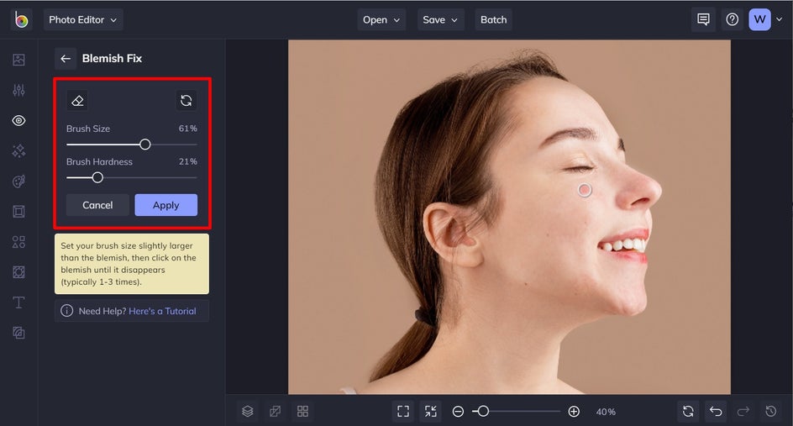Click the layers icon in the bottom bar
Viewport: 793px width, 426px height.
248,411
